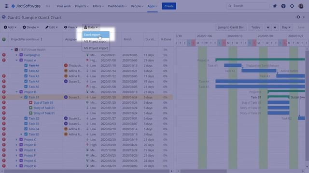Screen dimensions: 309x173
Task: Click the Jump to Gantt Bar button
Action: click(231, 27)
